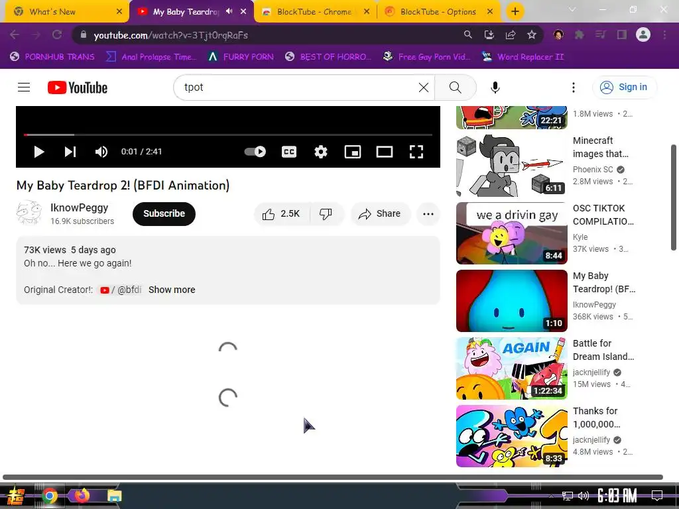The width and height of the screenshot is (679, 509).
Task: Open the media control toolbar icon
Action: 600,35
